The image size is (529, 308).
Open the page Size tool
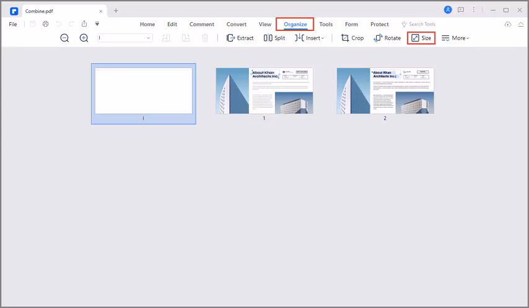(x=421, y=38)
